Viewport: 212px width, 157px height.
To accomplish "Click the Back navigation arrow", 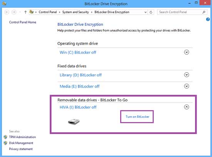I will point(7,12).
